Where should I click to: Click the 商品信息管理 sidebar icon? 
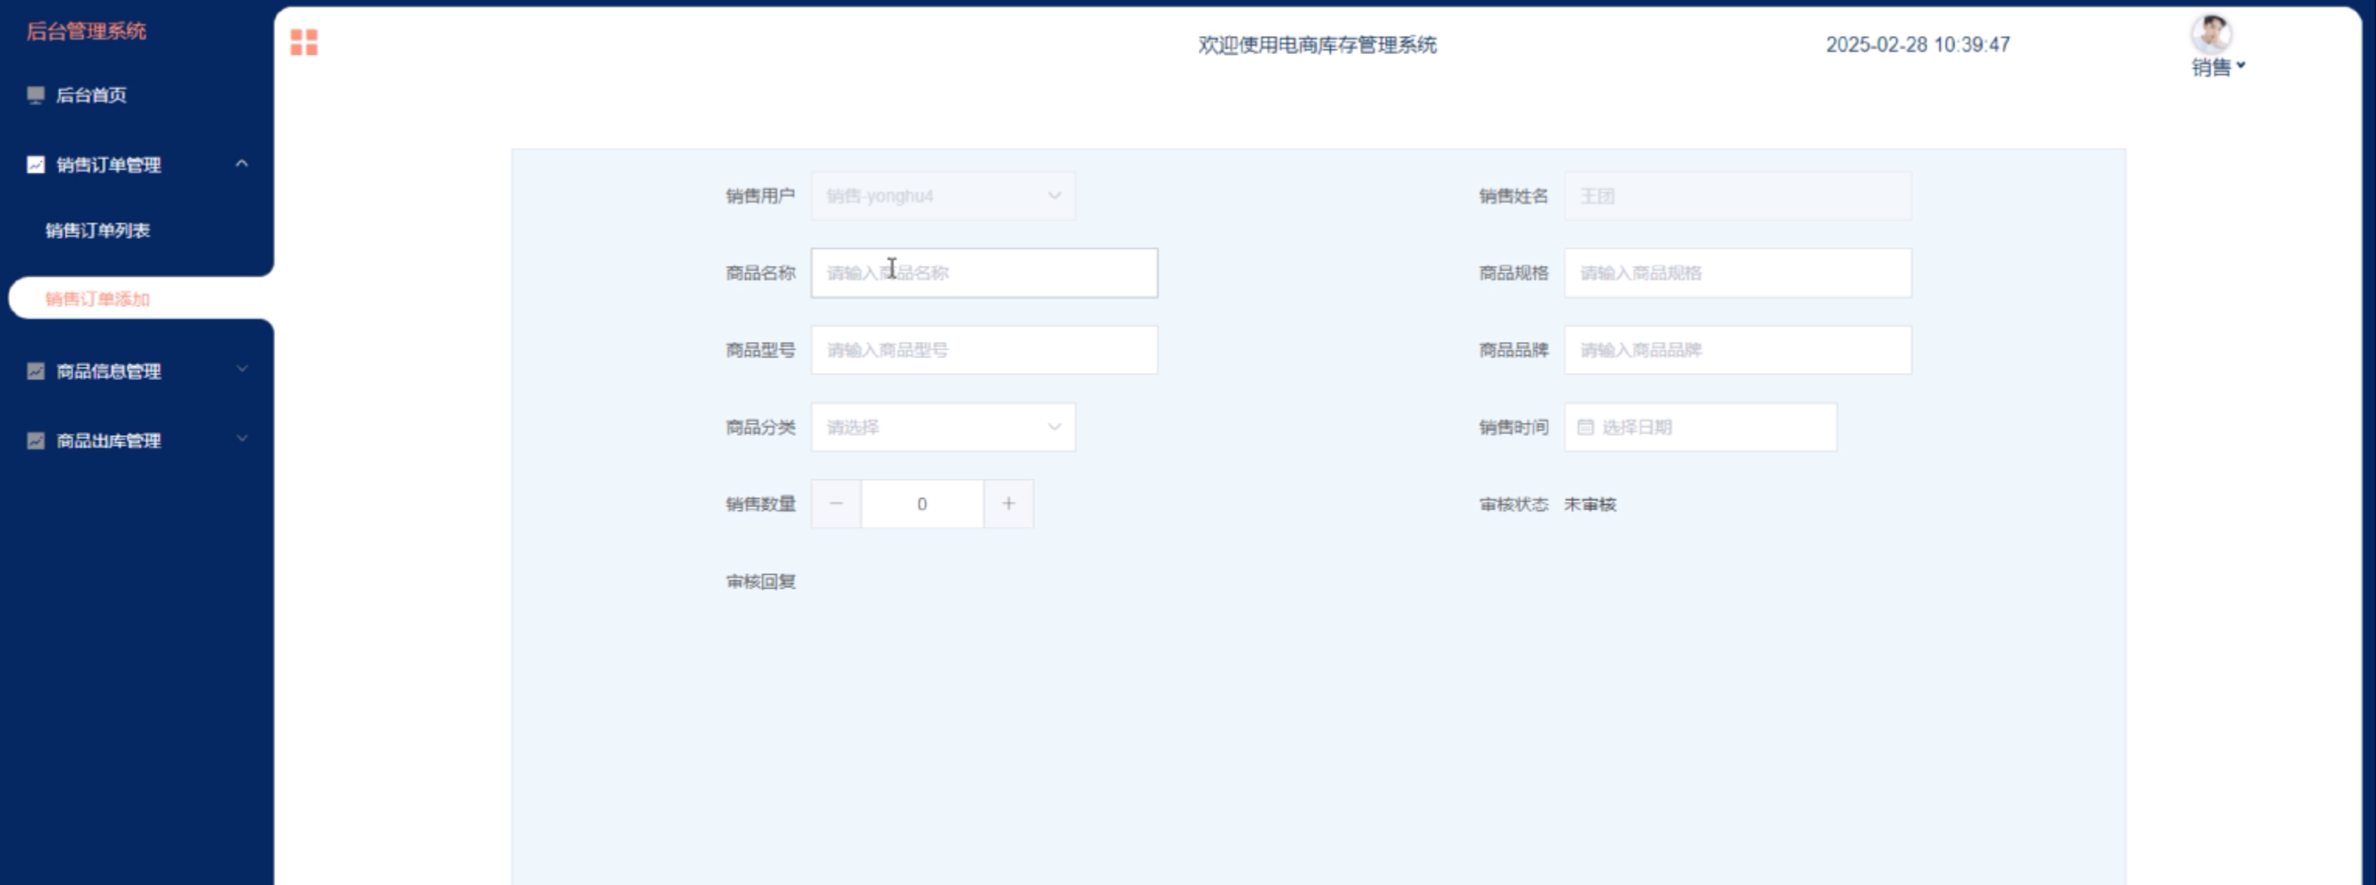(36, 372)
